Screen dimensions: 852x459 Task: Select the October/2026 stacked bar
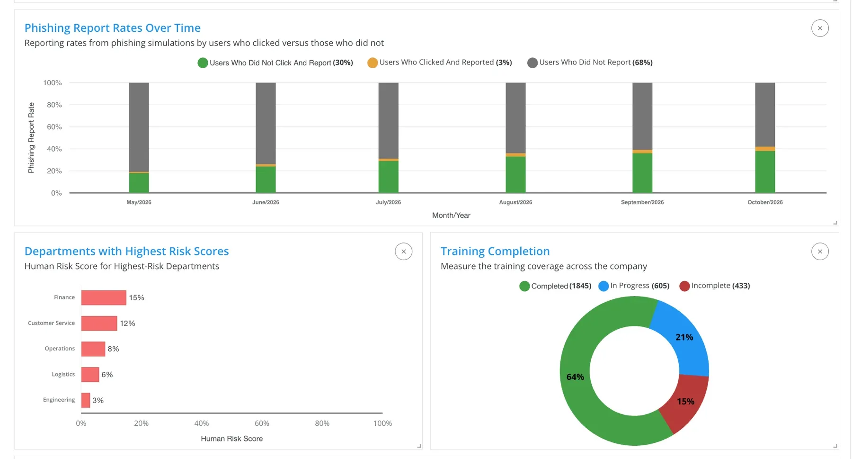[x=765, y=138]
